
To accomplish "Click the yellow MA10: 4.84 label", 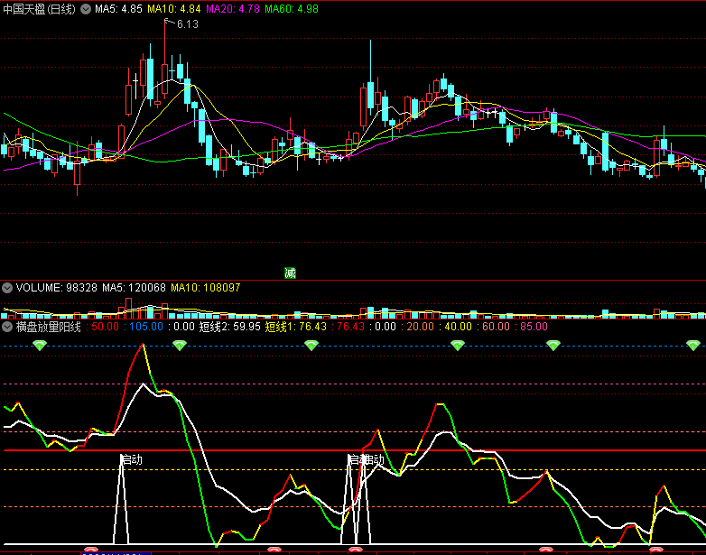I will 174,9.
